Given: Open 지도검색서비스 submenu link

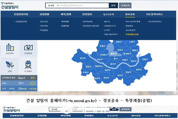Looking at the screenshot, I should (155, 21).
